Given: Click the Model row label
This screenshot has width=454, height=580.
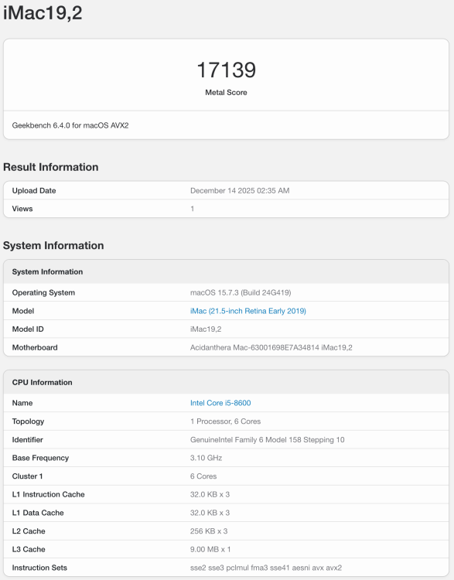Looking at the screenshot, I should click(23, 311).
